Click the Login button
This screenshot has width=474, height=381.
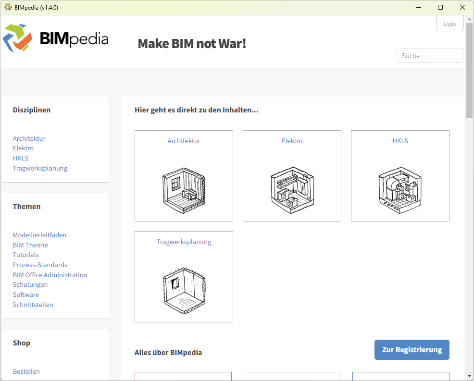pos(449,23)
